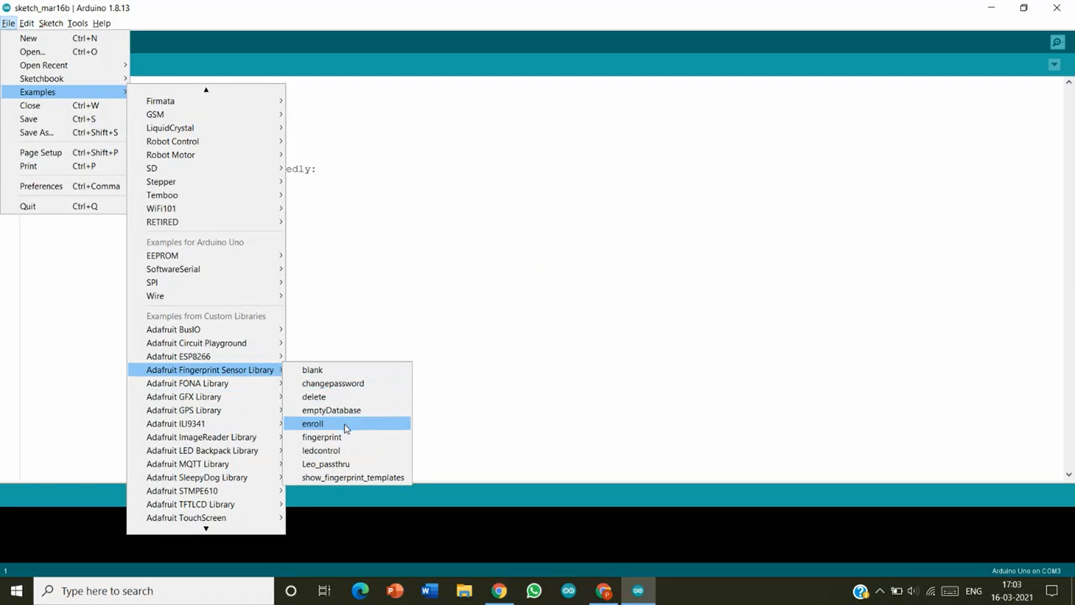Open Google Chrome from the taskbar
1075x605 pixels.
click(499, 590)
